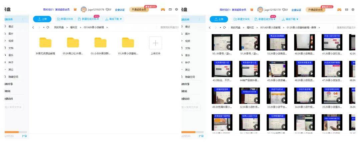Open the gamepad icon in the left window header
The width and height of the screenshot is (360, 144).
coord(163,10)
